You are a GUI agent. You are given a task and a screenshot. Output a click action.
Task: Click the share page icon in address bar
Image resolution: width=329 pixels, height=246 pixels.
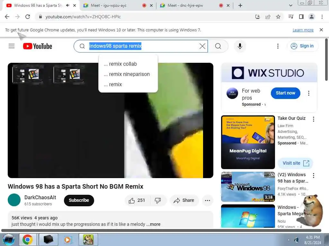(268, 17)
